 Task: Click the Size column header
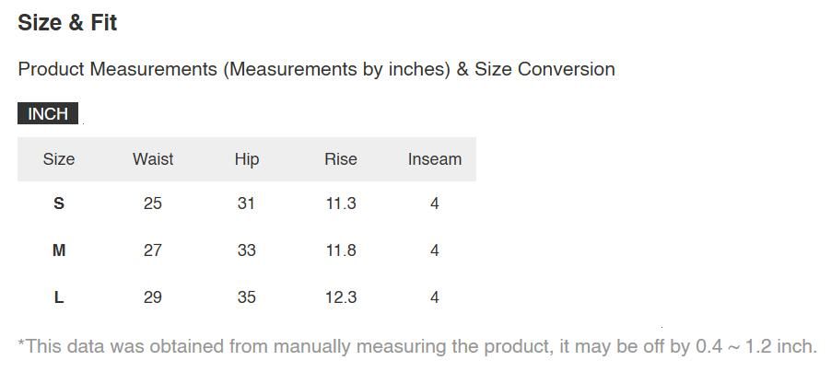(59, 159)
